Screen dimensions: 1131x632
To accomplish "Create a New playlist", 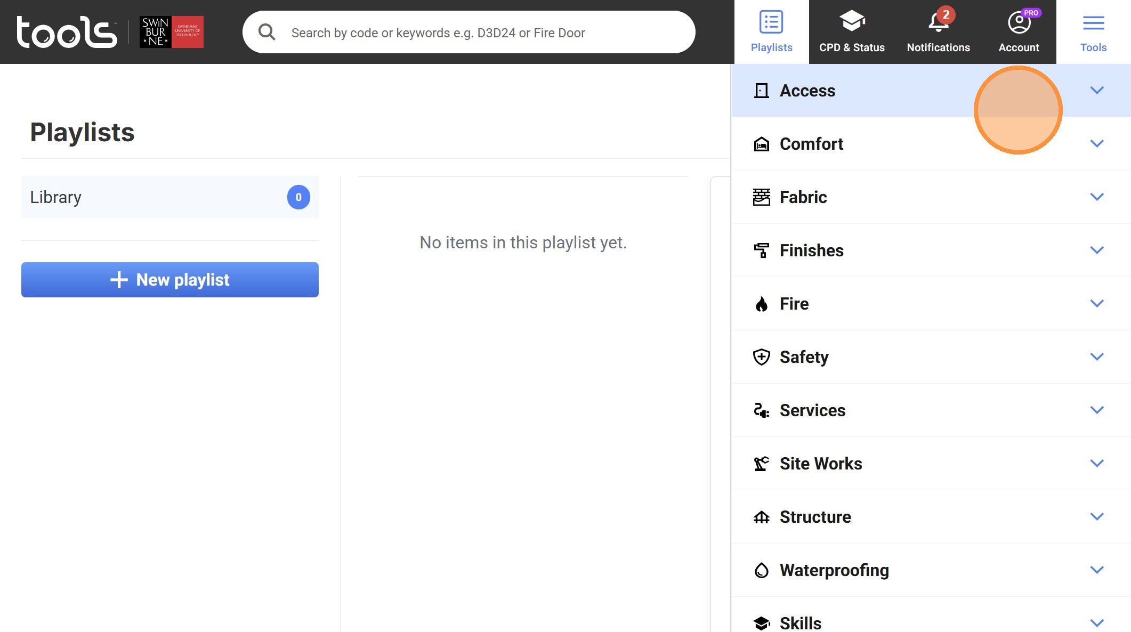I will coord(170,280).
